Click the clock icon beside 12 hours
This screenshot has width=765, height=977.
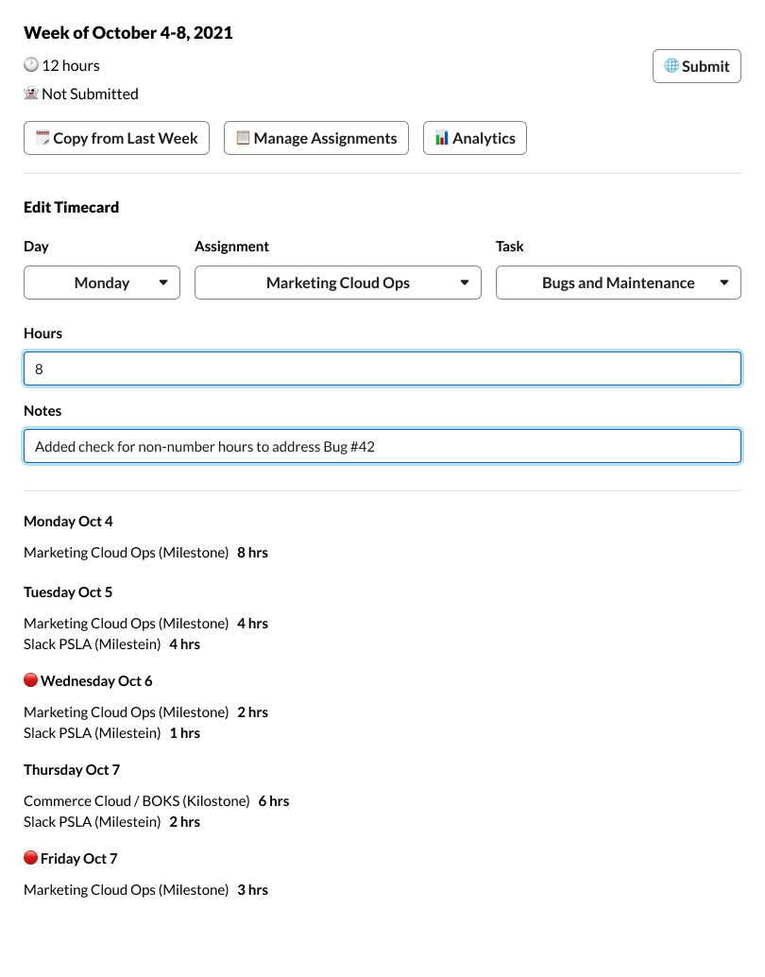(30, 64)
